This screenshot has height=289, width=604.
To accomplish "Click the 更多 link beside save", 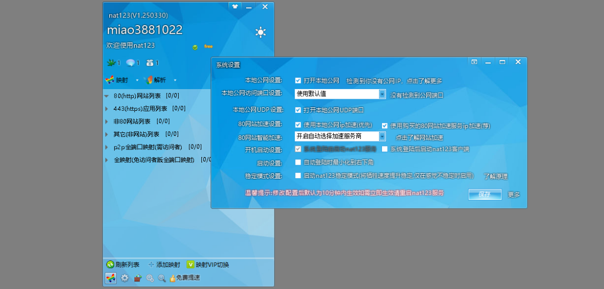I will coord(514,195).
